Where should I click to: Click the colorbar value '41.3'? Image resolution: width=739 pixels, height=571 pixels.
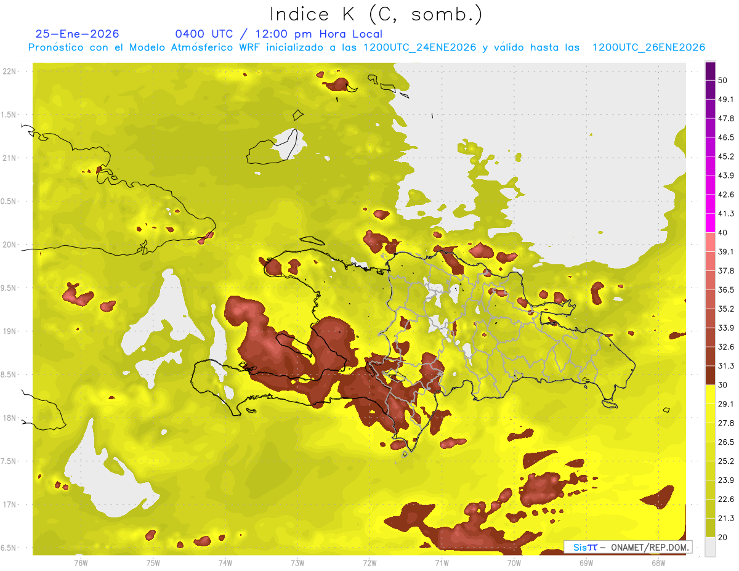[x=725, y=214]
